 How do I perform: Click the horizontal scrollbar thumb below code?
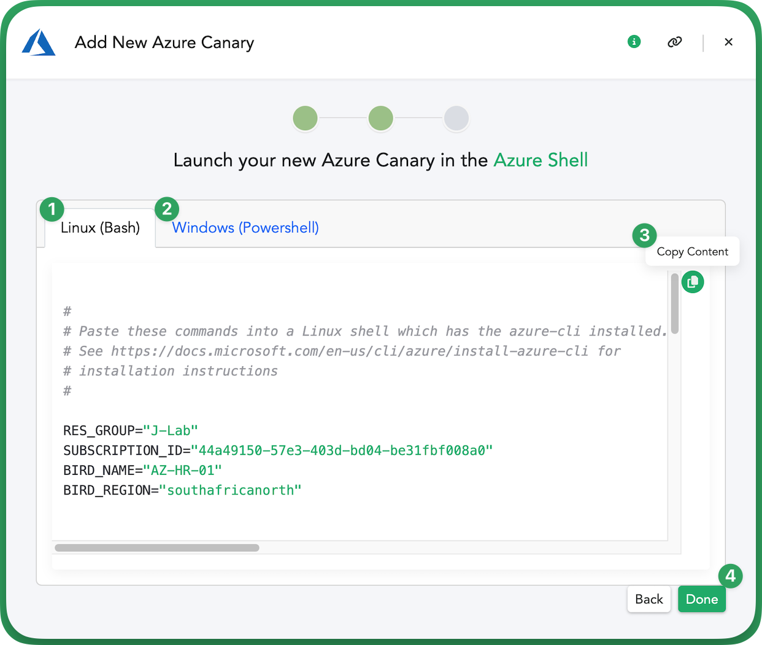(x=157, y=547)
